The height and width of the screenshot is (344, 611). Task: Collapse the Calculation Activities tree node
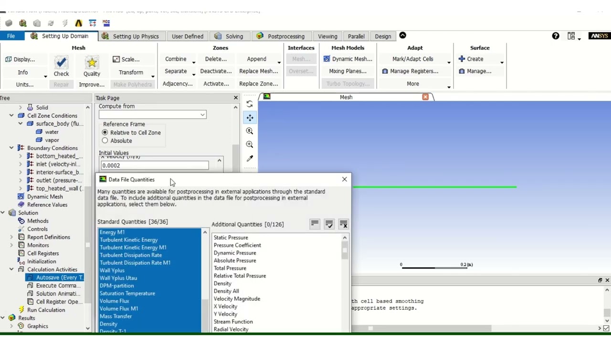click(11, 269)
